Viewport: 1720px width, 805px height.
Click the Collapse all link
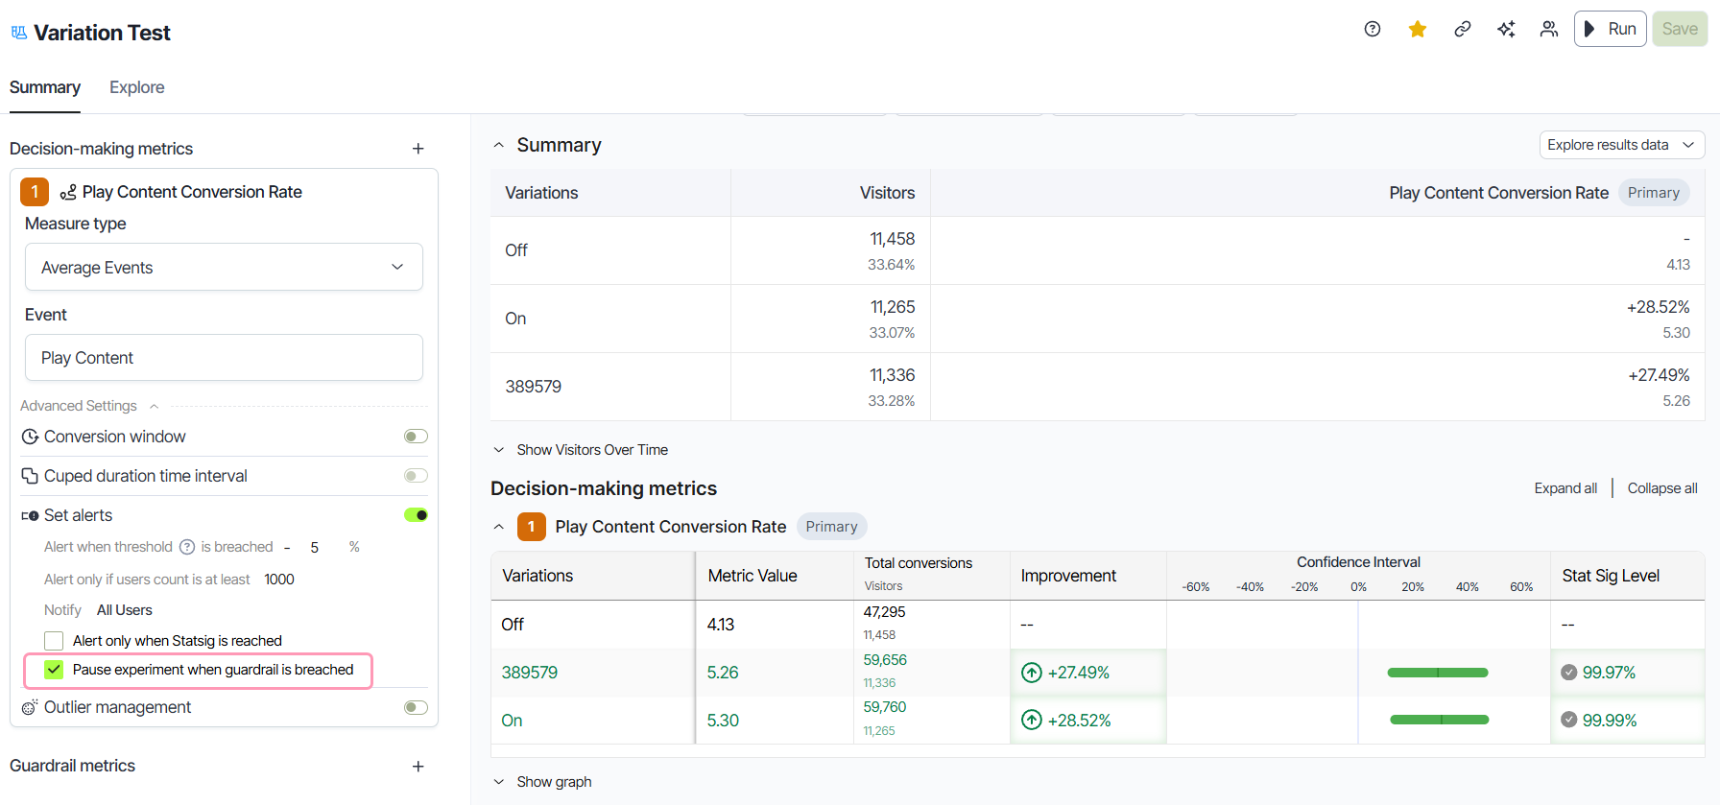[1662, 488]
